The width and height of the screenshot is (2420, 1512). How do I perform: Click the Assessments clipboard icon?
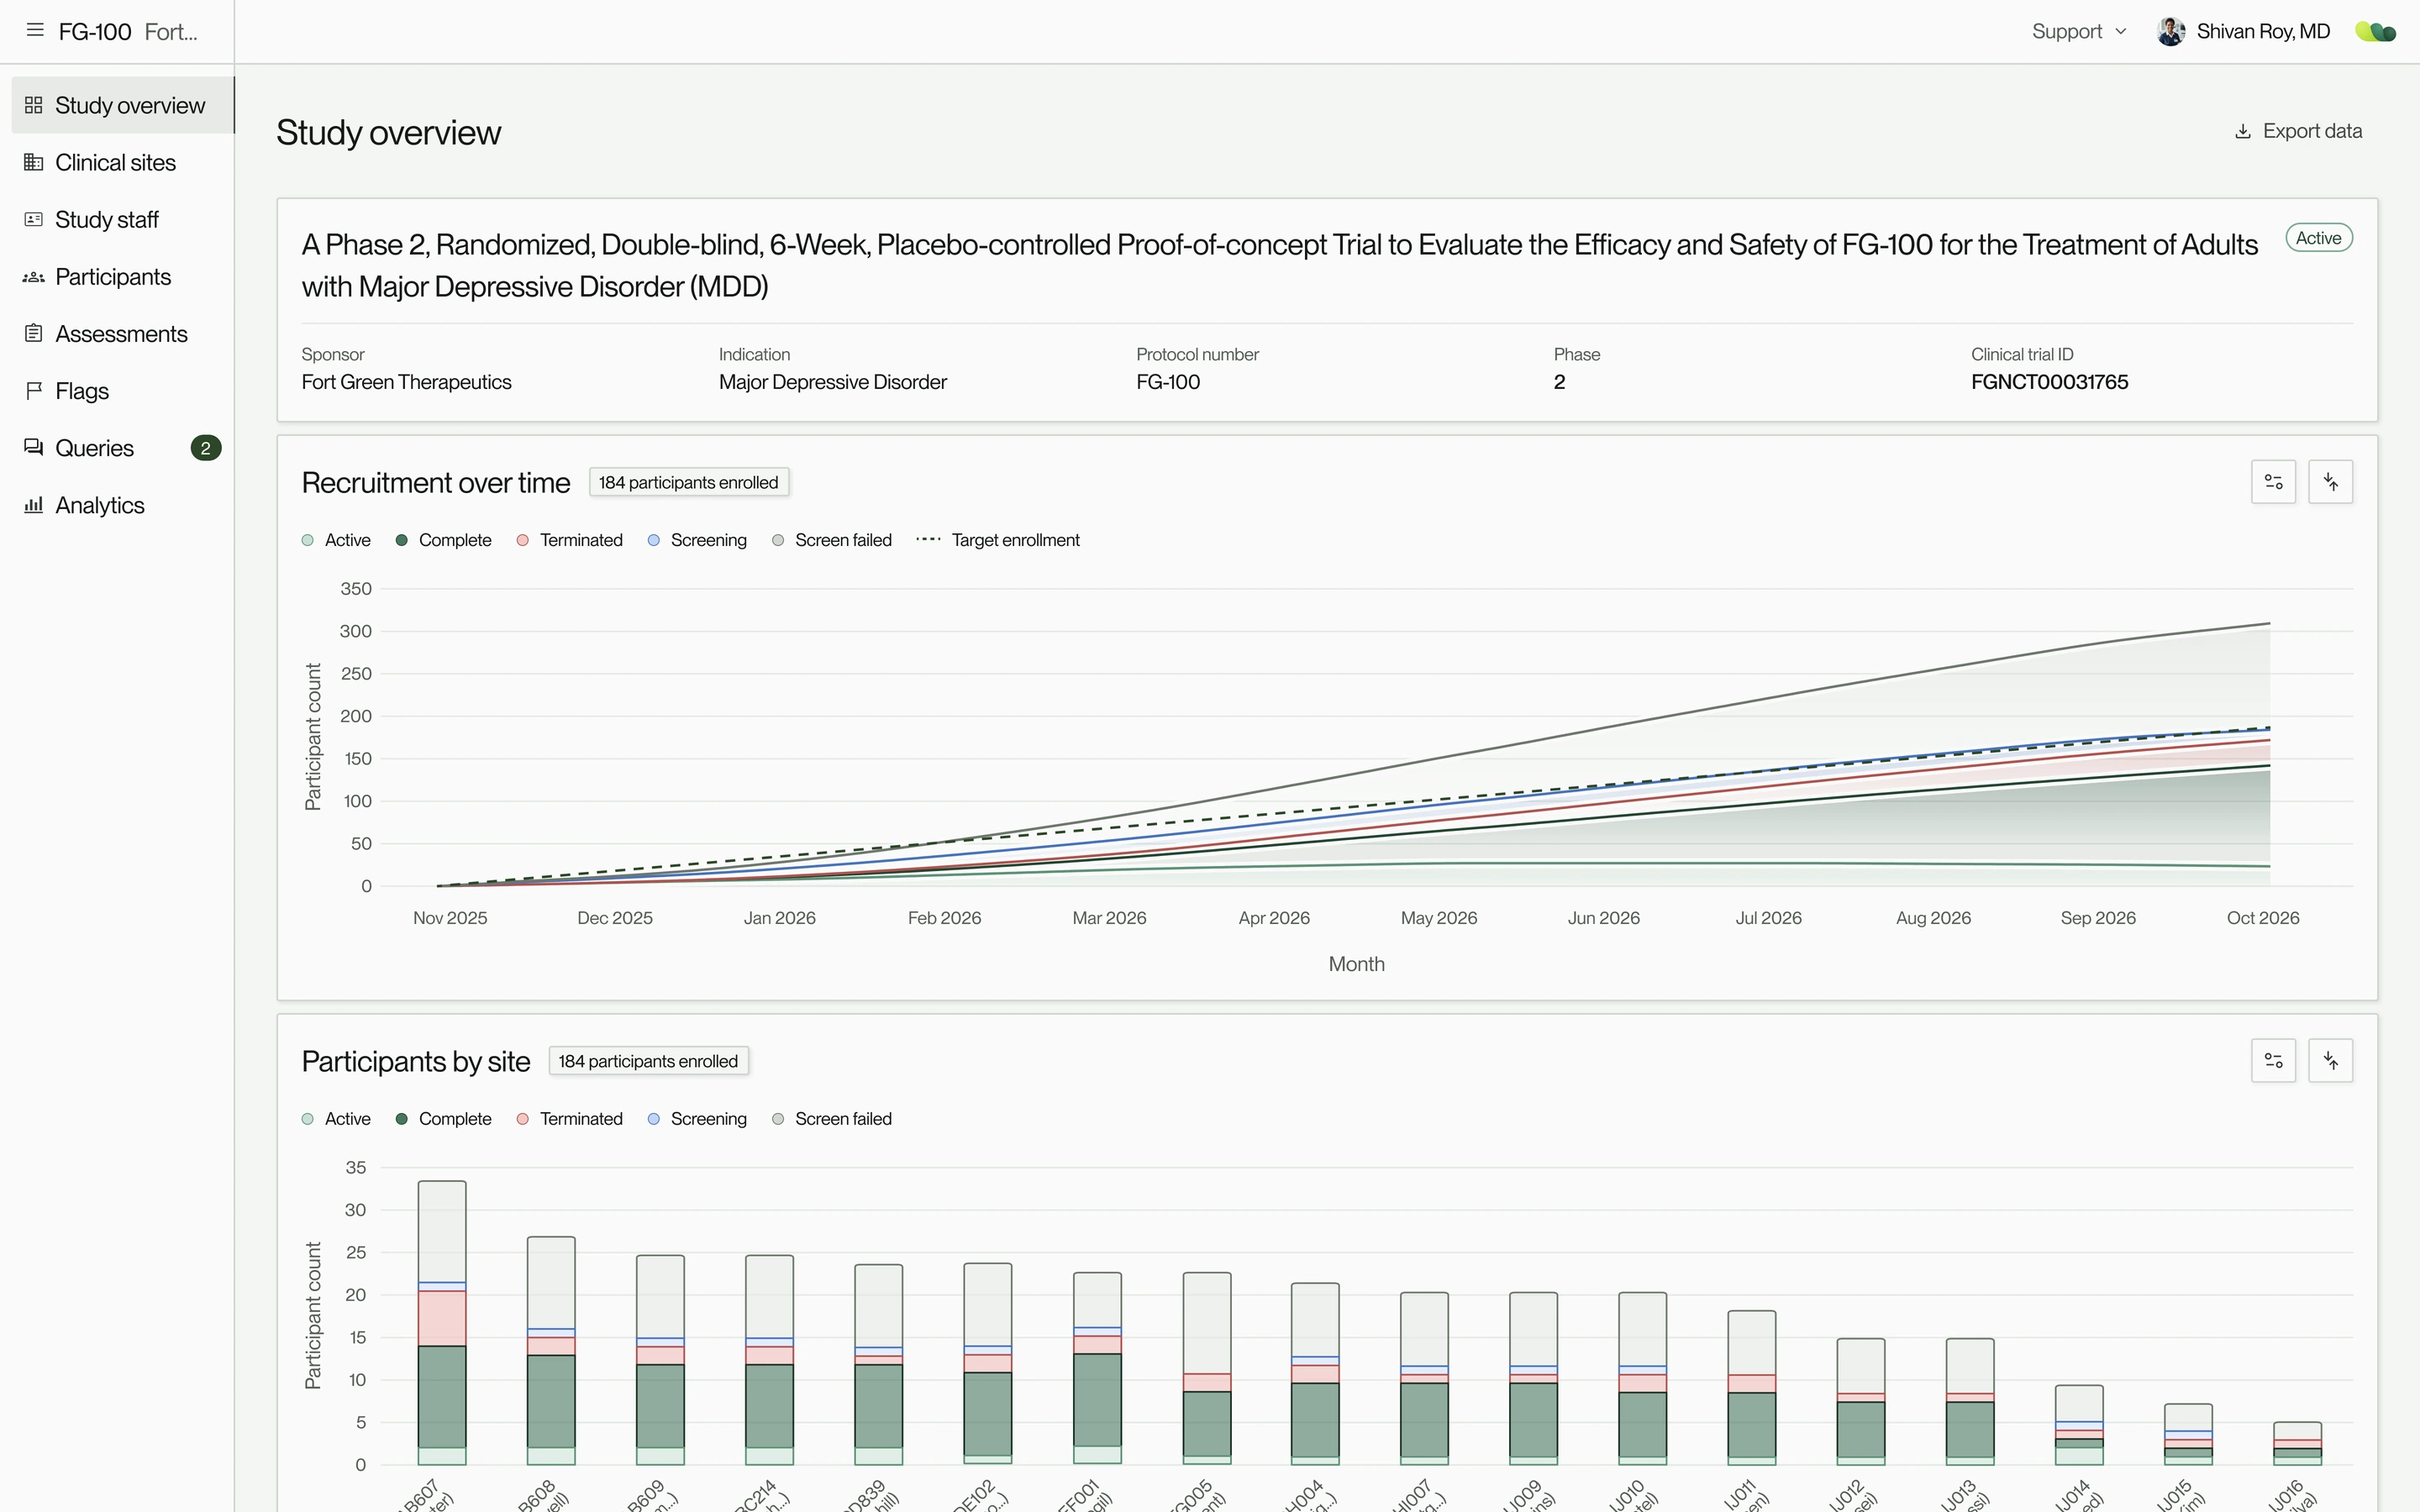point(34,334)
